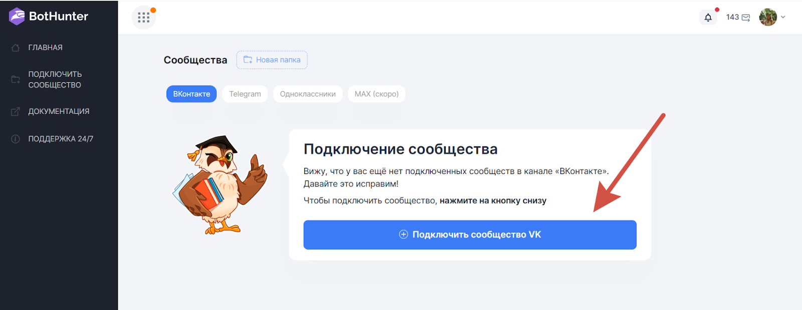Click the external-link icon beside ДОКУМЕНТАЦИЯ

click(16, 111)
